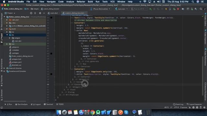Expand External Libraries node
207x116 pixels.
[x=4, y=68]
